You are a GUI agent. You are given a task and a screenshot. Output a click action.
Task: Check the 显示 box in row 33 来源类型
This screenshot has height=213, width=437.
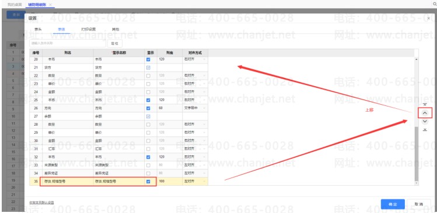[x=148, y=165]
